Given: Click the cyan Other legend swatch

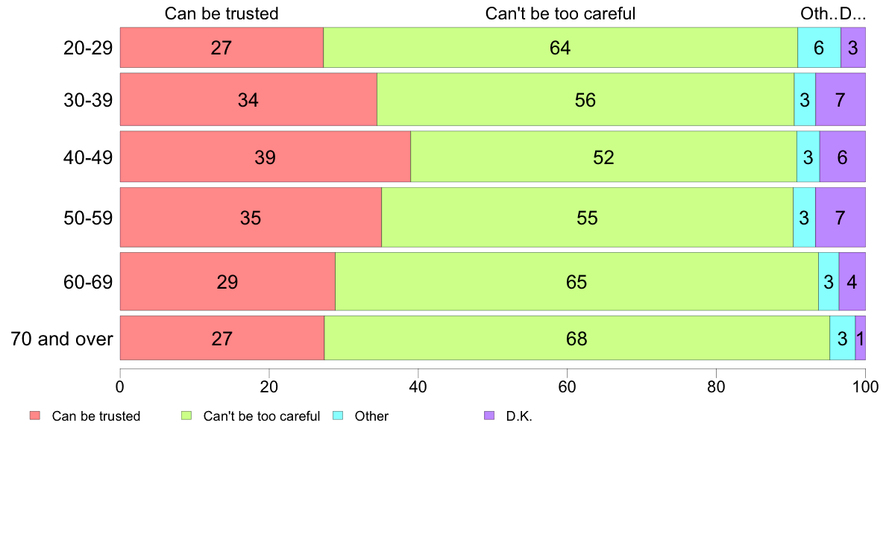Looking at the screenshot, I should [338, 415].
